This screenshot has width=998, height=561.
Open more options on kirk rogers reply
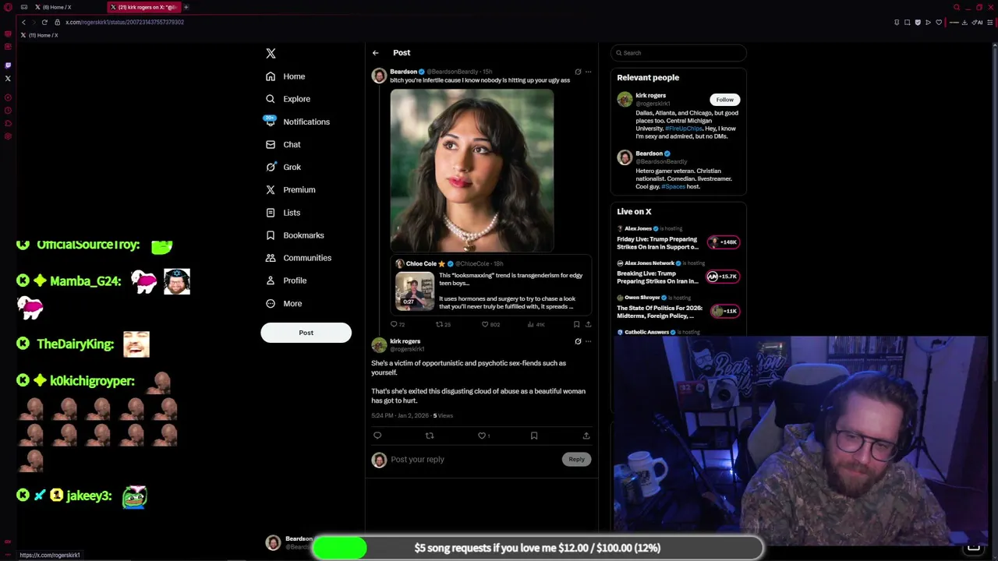tap(588, 341)
